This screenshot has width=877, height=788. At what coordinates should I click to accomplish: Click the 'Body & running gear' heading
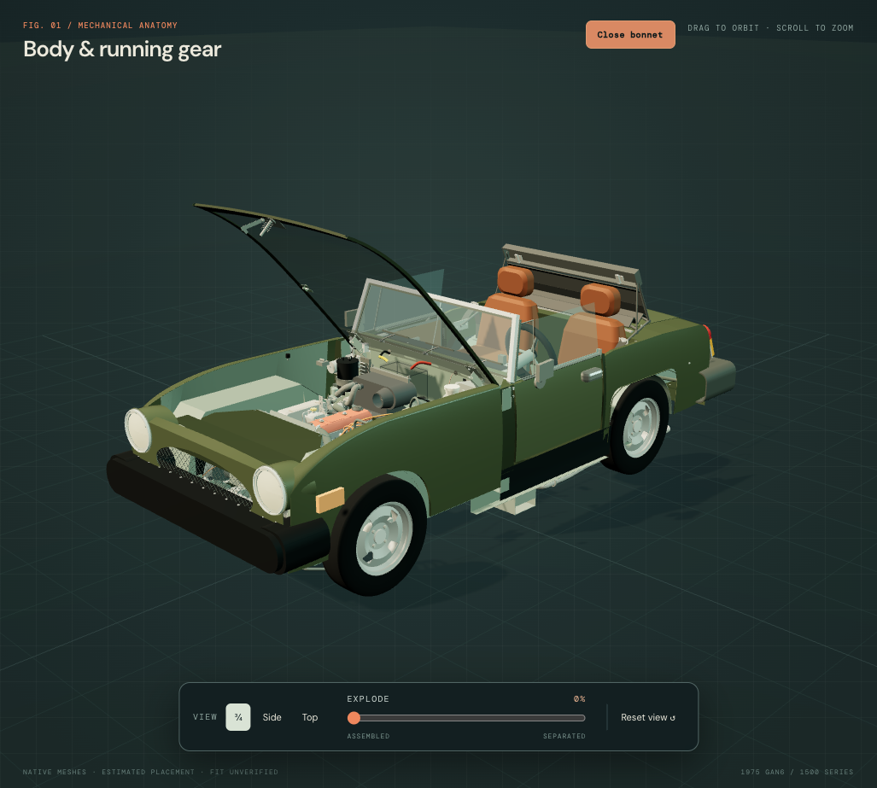122,50
